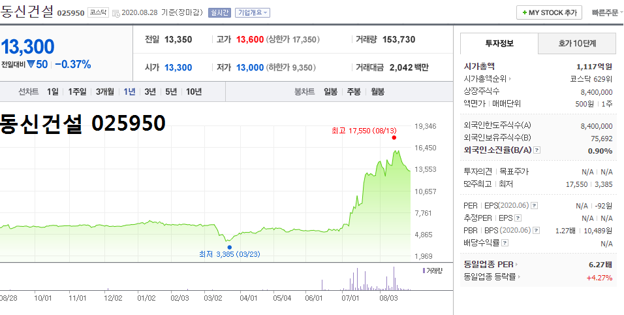Click the 최저 3,385 blue marker on chart
Image resolution: width=624 pixels, height=315 pixels.
coord(229,247)
